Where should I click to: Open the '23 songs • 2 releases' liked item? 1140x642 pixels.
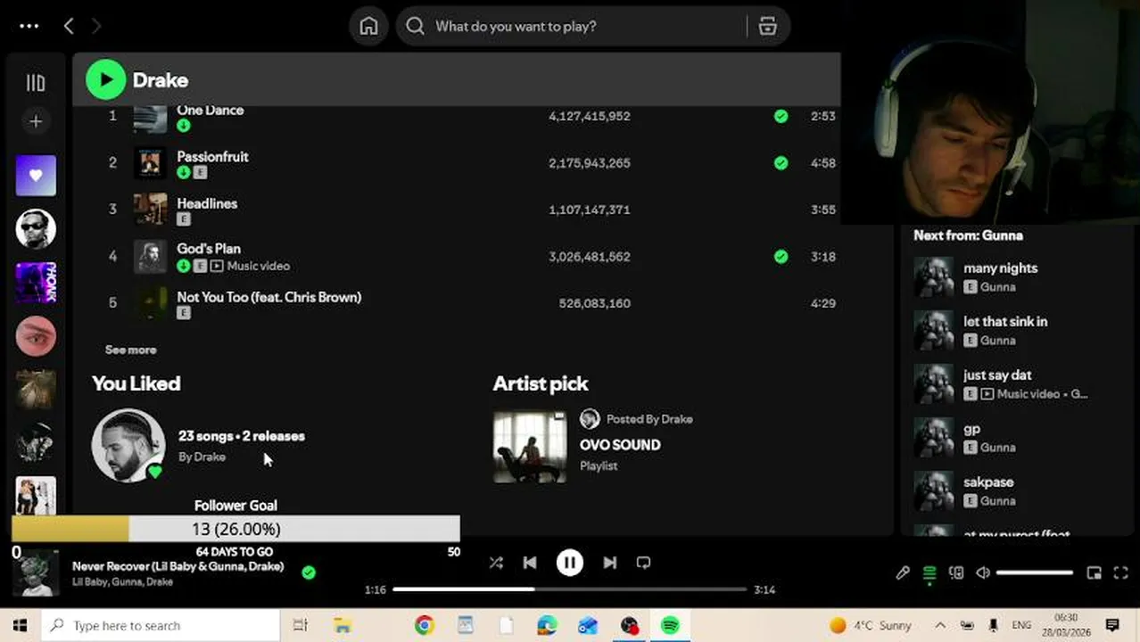click(241, 436)
